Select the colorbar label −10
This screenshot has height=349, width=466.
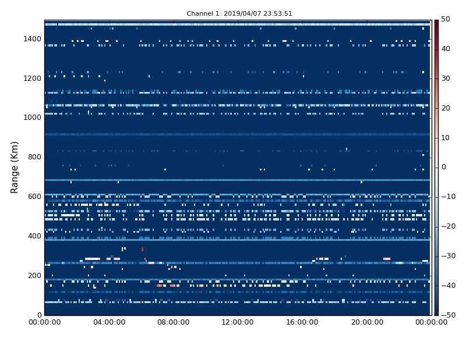pyautogui.click(x=448, y=197)
